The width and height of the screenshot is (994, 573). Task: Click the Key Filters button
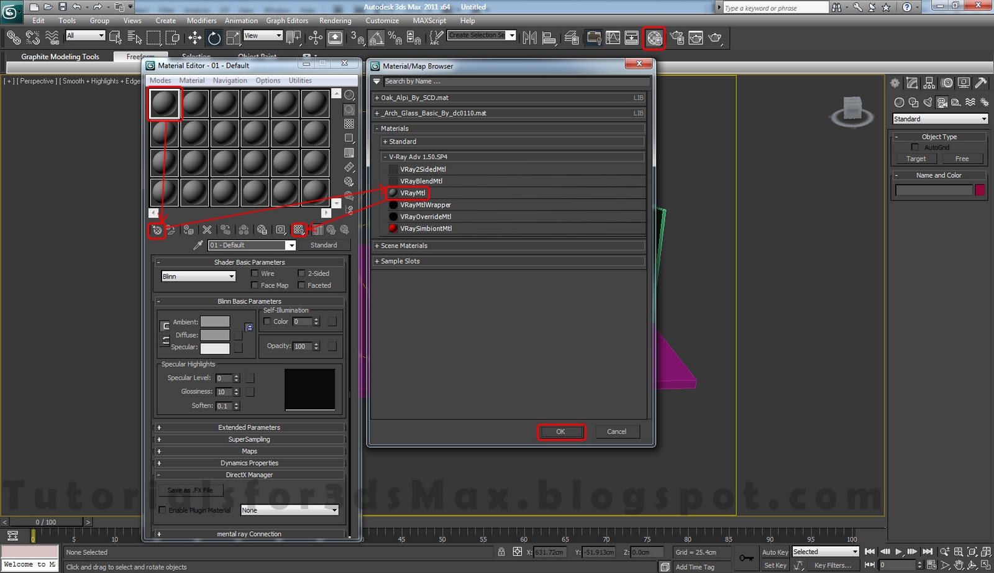point(832,565)
